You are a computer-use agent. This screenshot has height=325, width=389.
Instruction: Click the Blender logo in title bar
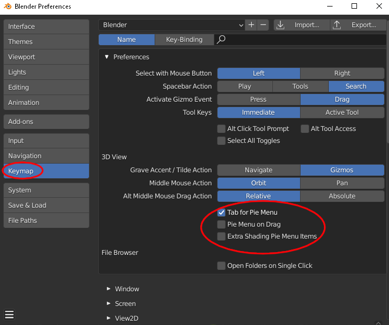[8, 7]
